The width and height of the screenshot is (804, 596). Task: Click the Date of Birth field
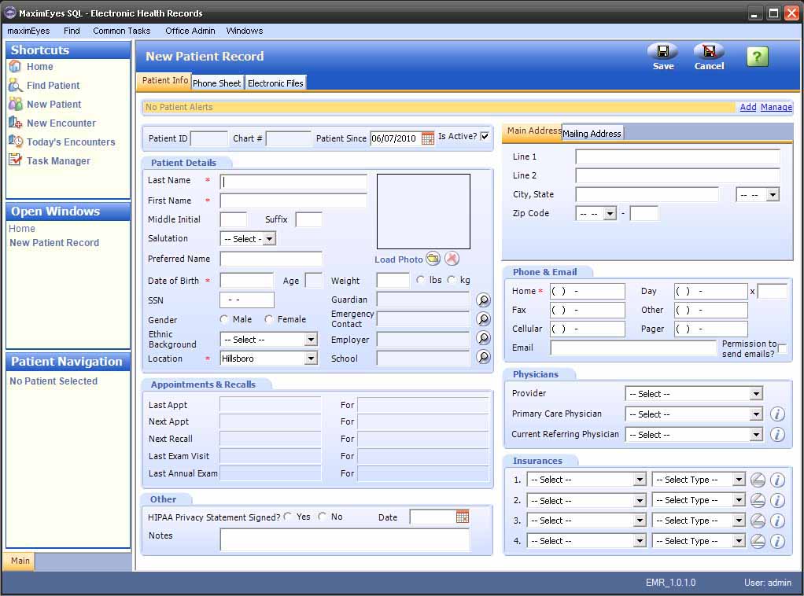(x=247, y=281)
